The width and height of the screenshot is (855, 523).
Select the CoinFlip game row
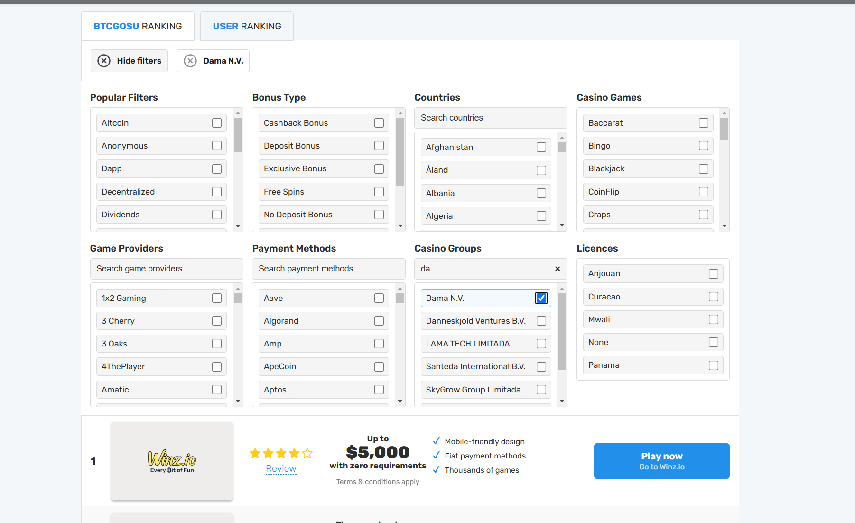(x=648, y=192)
